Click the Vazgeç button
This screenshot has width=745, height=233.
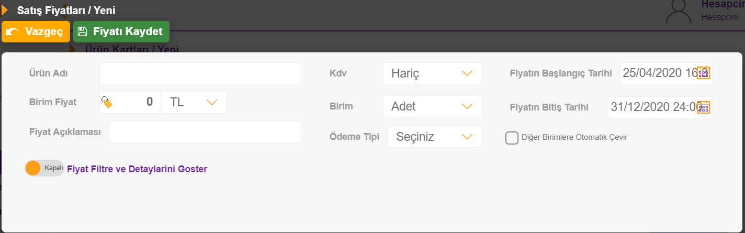point(36,32)
